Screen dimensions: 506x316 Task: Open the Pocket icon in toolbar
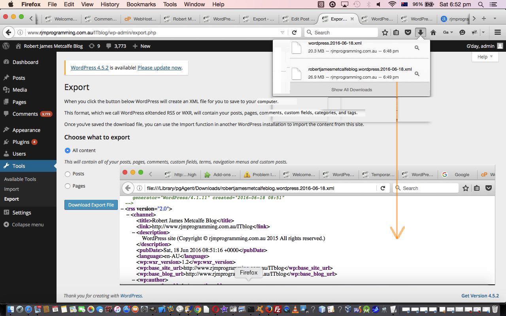[408, 32]
